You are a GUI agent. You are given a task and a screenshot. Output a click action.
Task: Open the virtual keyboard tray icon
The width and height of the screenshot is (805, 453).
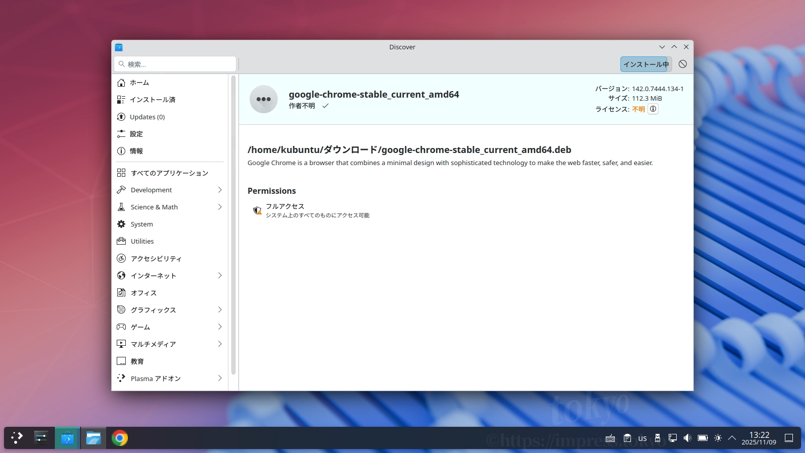click(610, 438)
